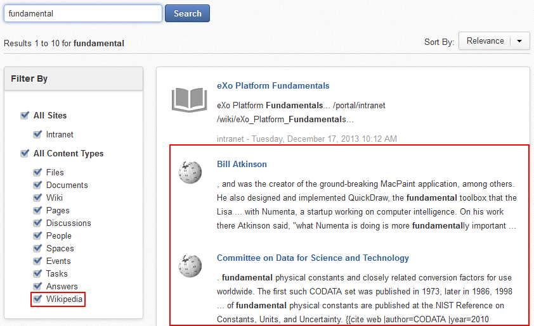Open the Bill Atkinson result link
Screen dimensions: 534x326
242,164
